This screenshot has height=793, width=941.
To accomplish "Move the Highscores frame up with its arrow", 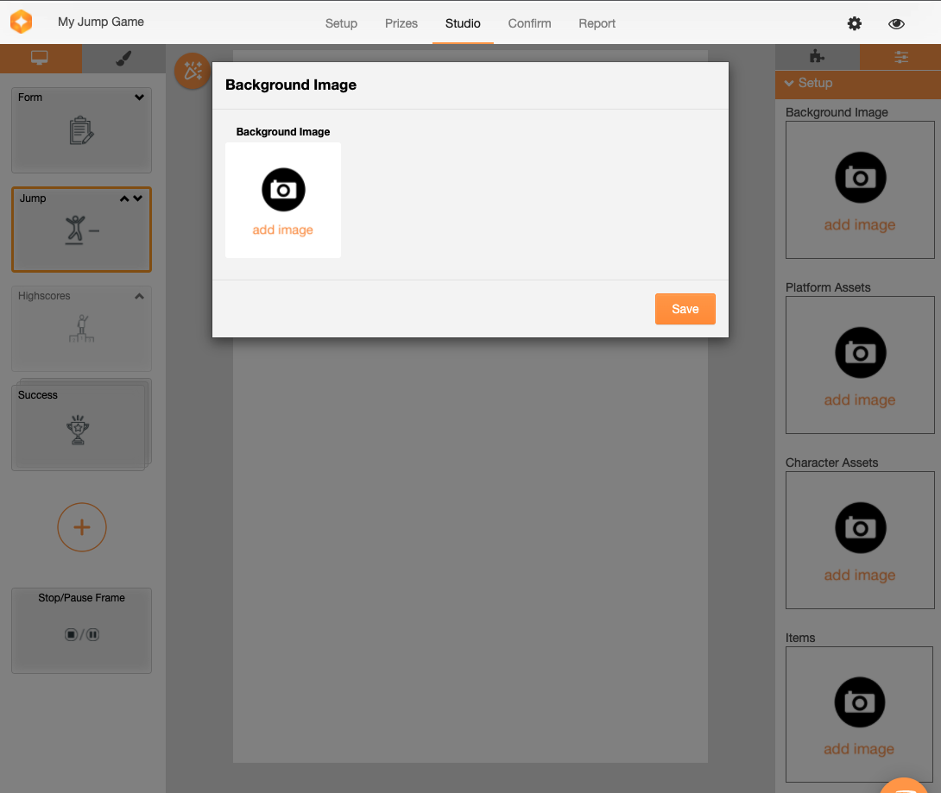I will [139, 296].
